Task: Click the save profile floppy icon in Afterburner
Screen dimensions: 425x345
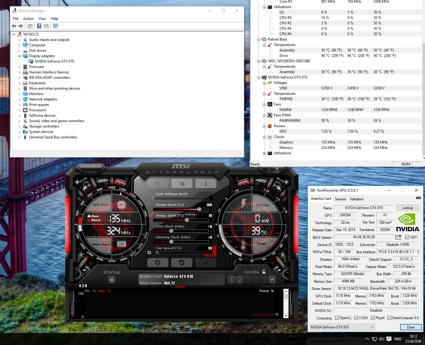Action: pos(272,280)
